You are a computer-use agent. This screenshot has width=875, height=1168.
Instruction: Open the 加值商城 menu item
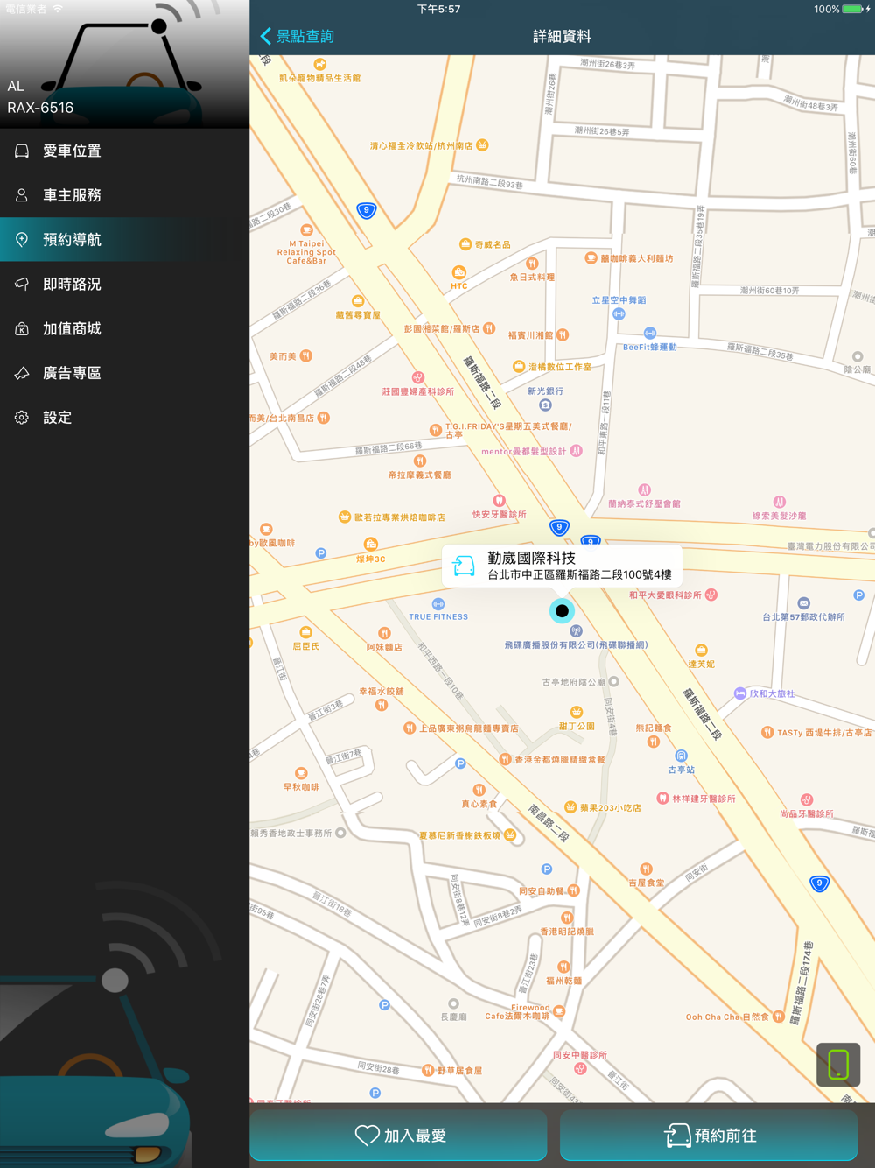[x=124, y=328]
